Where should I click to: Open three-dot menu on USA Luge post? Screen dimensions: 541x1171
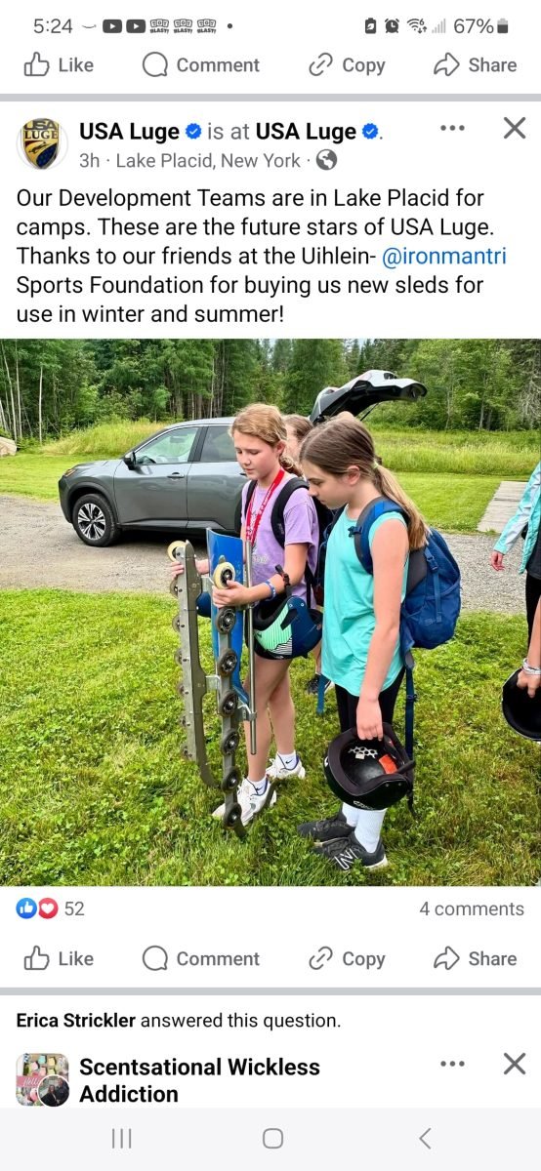(452, 128)
